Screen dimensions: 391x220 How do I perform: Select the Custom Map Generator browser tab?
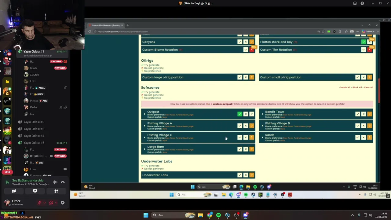pyautogui.click(x=106, y=25)
